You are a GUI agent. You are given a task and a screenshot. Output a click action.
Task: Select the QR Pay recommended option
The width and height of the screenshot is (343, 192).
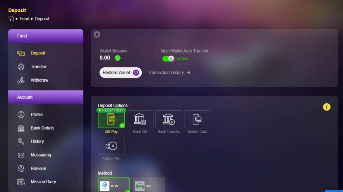click(111, 120)
